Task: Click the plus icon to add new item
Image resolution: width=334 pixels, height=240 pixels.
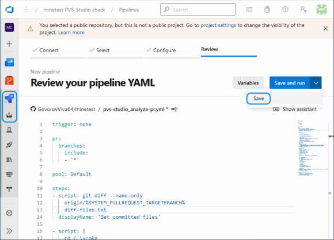Action: tap(9, 44)
